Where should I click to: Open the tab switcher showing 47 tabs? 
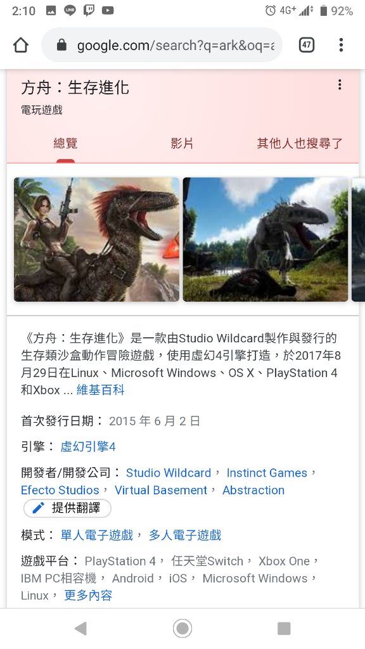click(x=306, y=45)
